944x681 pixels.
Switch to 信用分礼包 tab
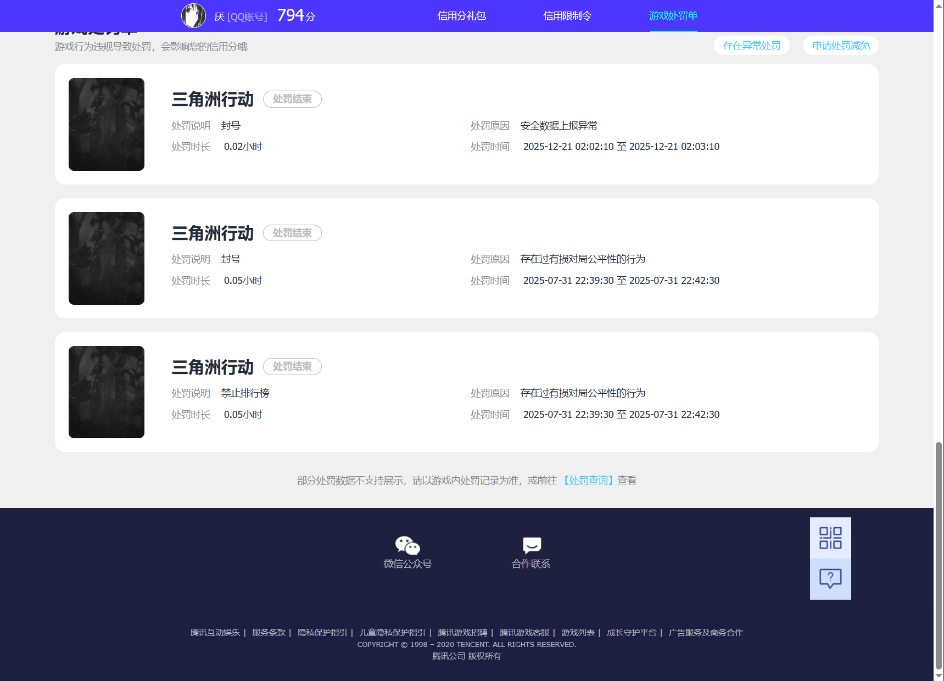(x=462, y=16)
